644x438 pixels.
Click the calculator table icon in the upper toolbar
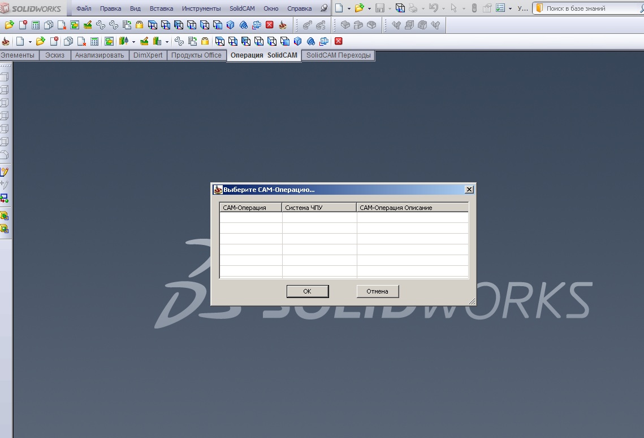[36, 25]
